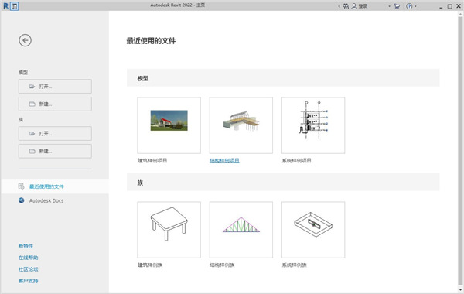Open the binoculars search icon
The image size is (464, 294).
(x=346, y=6)
